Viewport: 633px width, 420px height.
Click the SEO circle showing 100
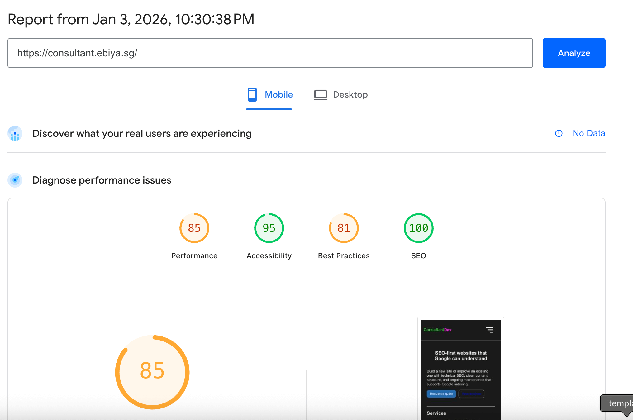418,228
